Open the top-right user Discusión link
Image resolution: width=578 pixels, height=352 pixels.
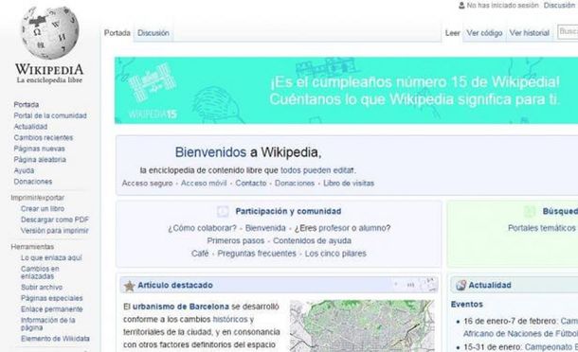click(x=560, y=5)
